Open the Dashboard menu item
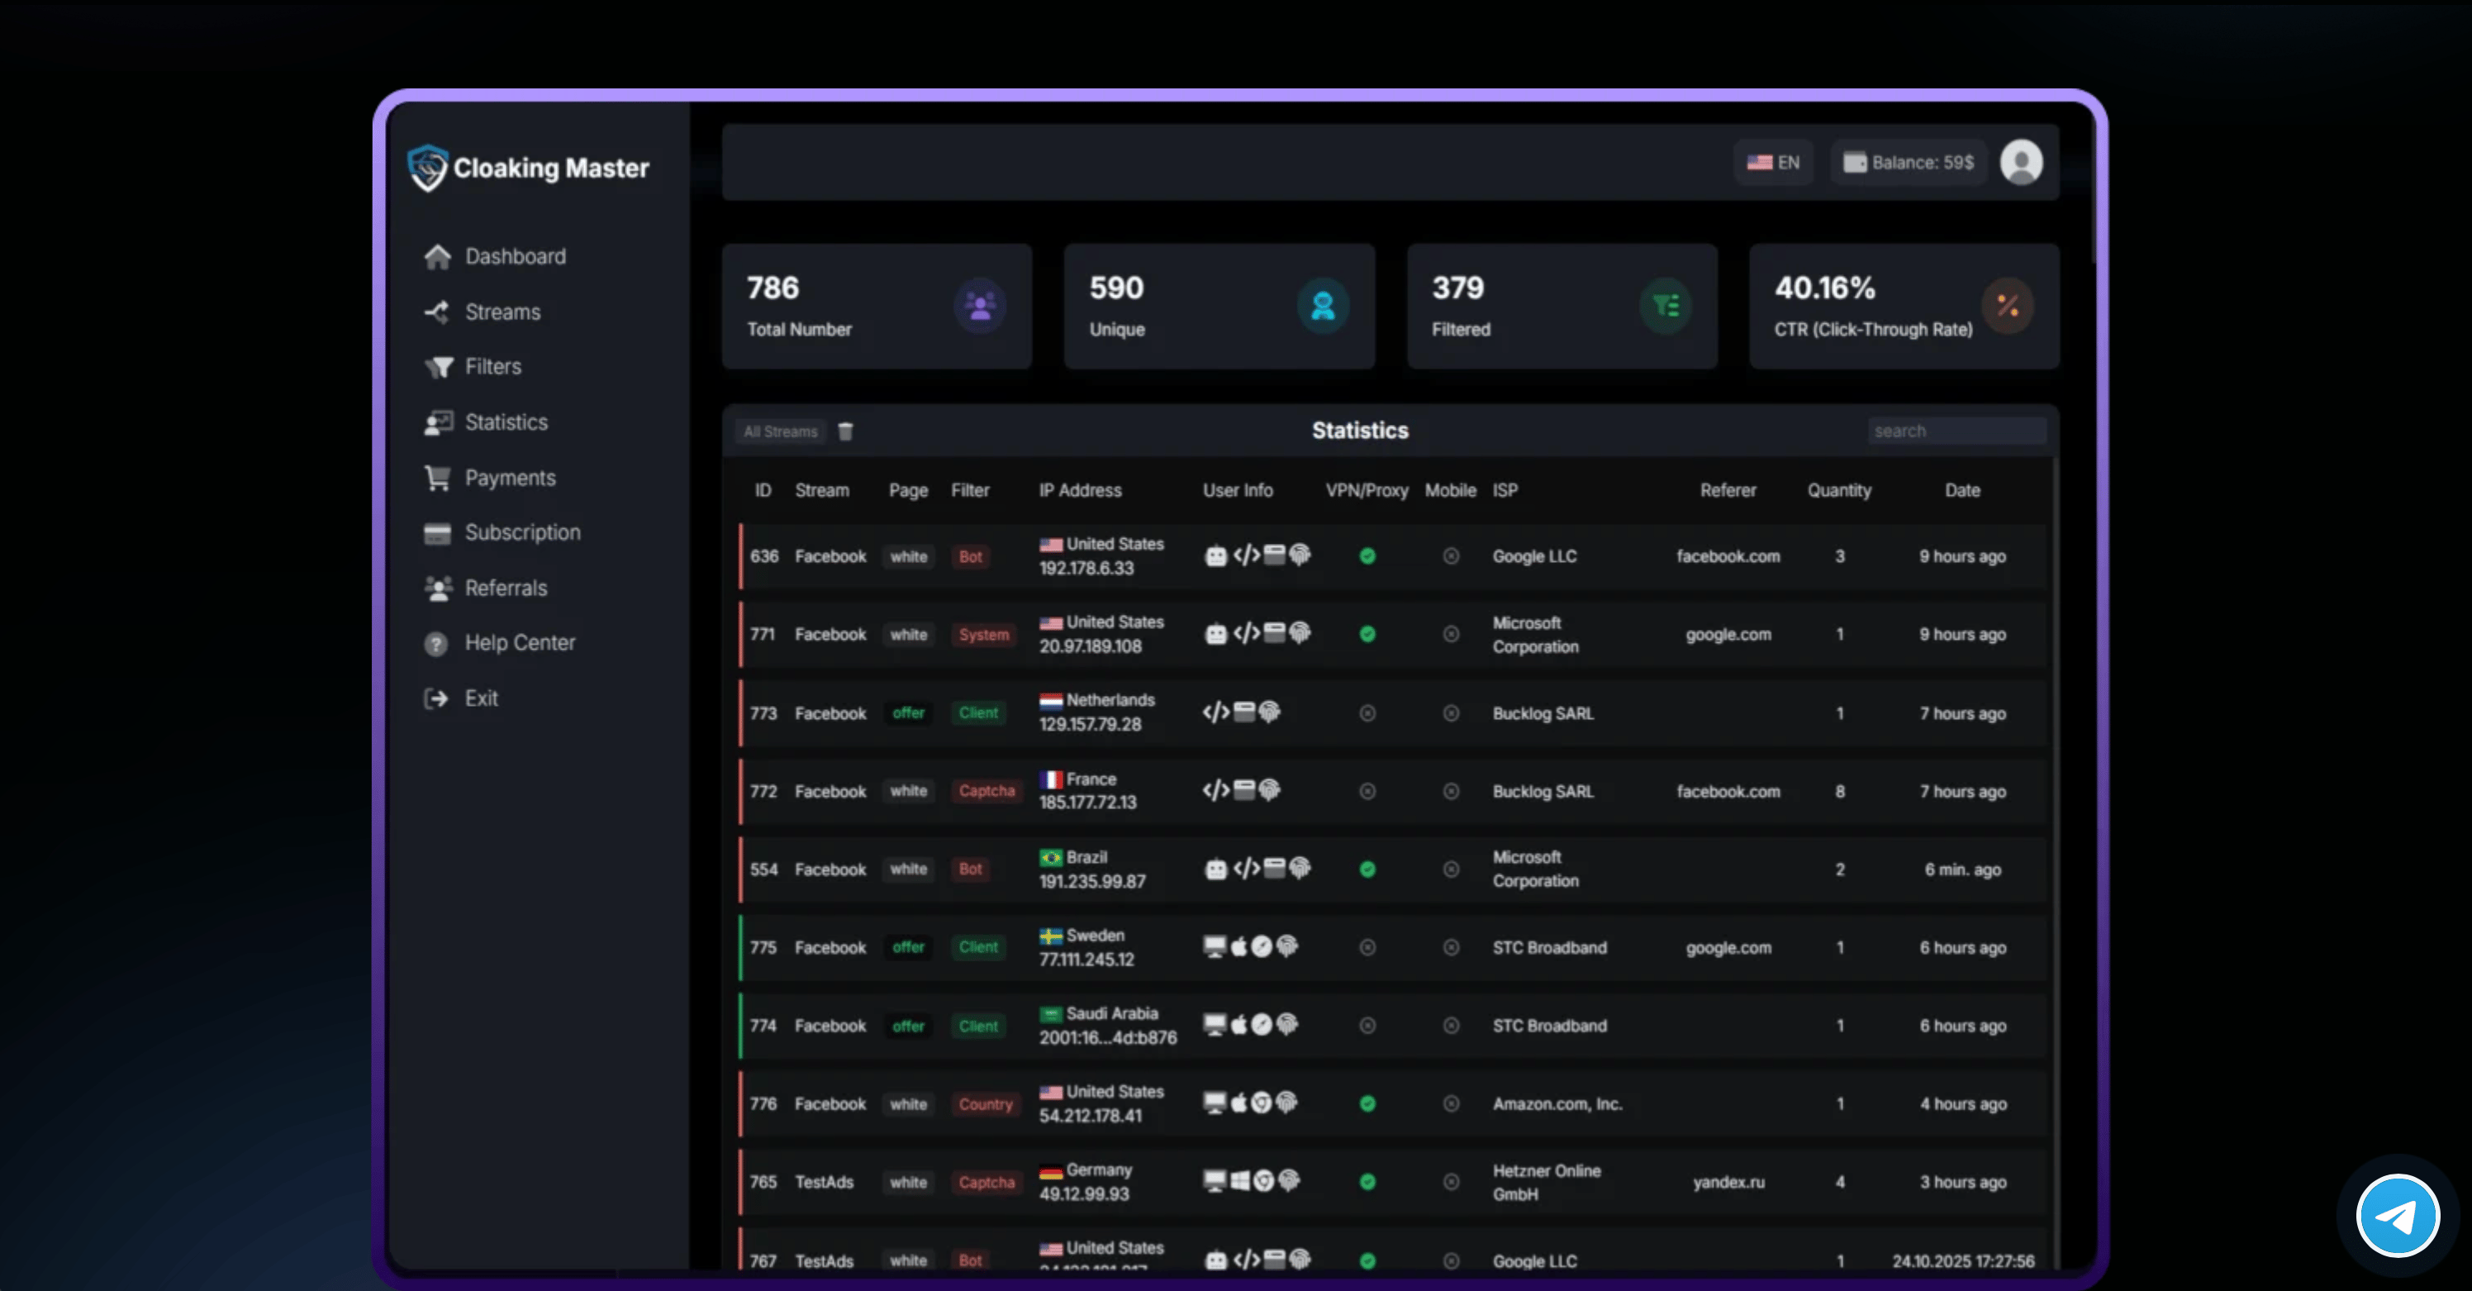Screen dimensions: 2472x1291 click(495, 256)
